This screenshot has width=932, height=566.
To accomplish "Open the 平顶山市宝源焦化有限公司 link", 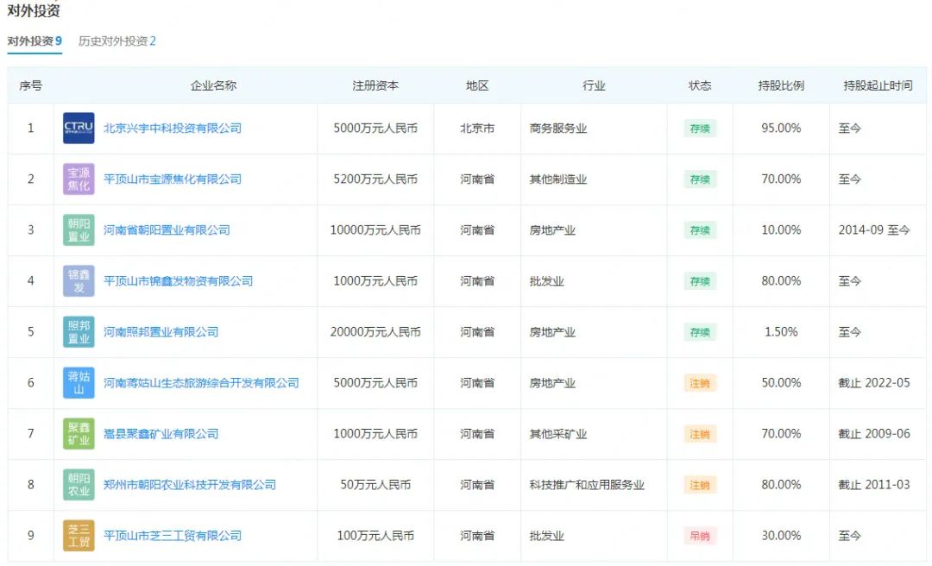I will pos(174,179).
